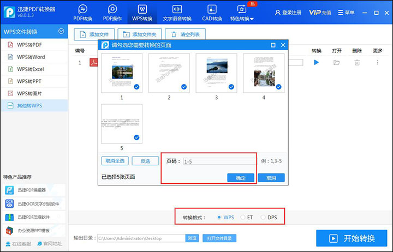Click the open folder icon in file row
This screenshot has width=393, height=252.
(337, 62)
